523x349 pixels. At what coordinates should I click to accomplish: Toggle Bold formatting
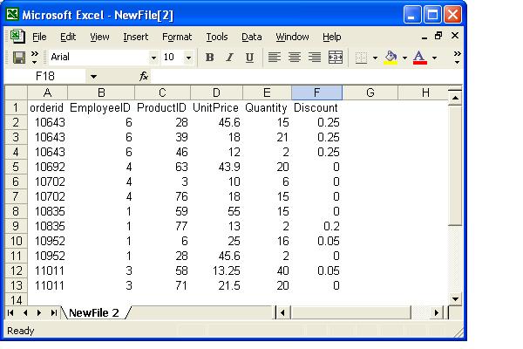[x=209, y=58]
